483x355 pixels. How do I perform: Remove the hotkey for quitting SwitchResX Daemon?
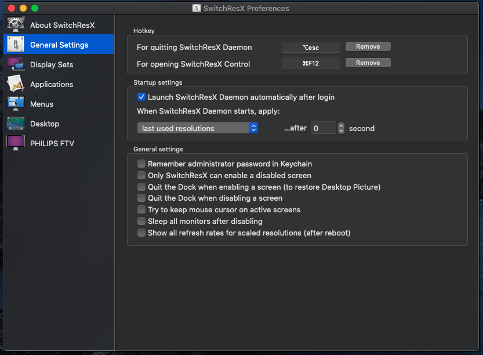[368, 46]
